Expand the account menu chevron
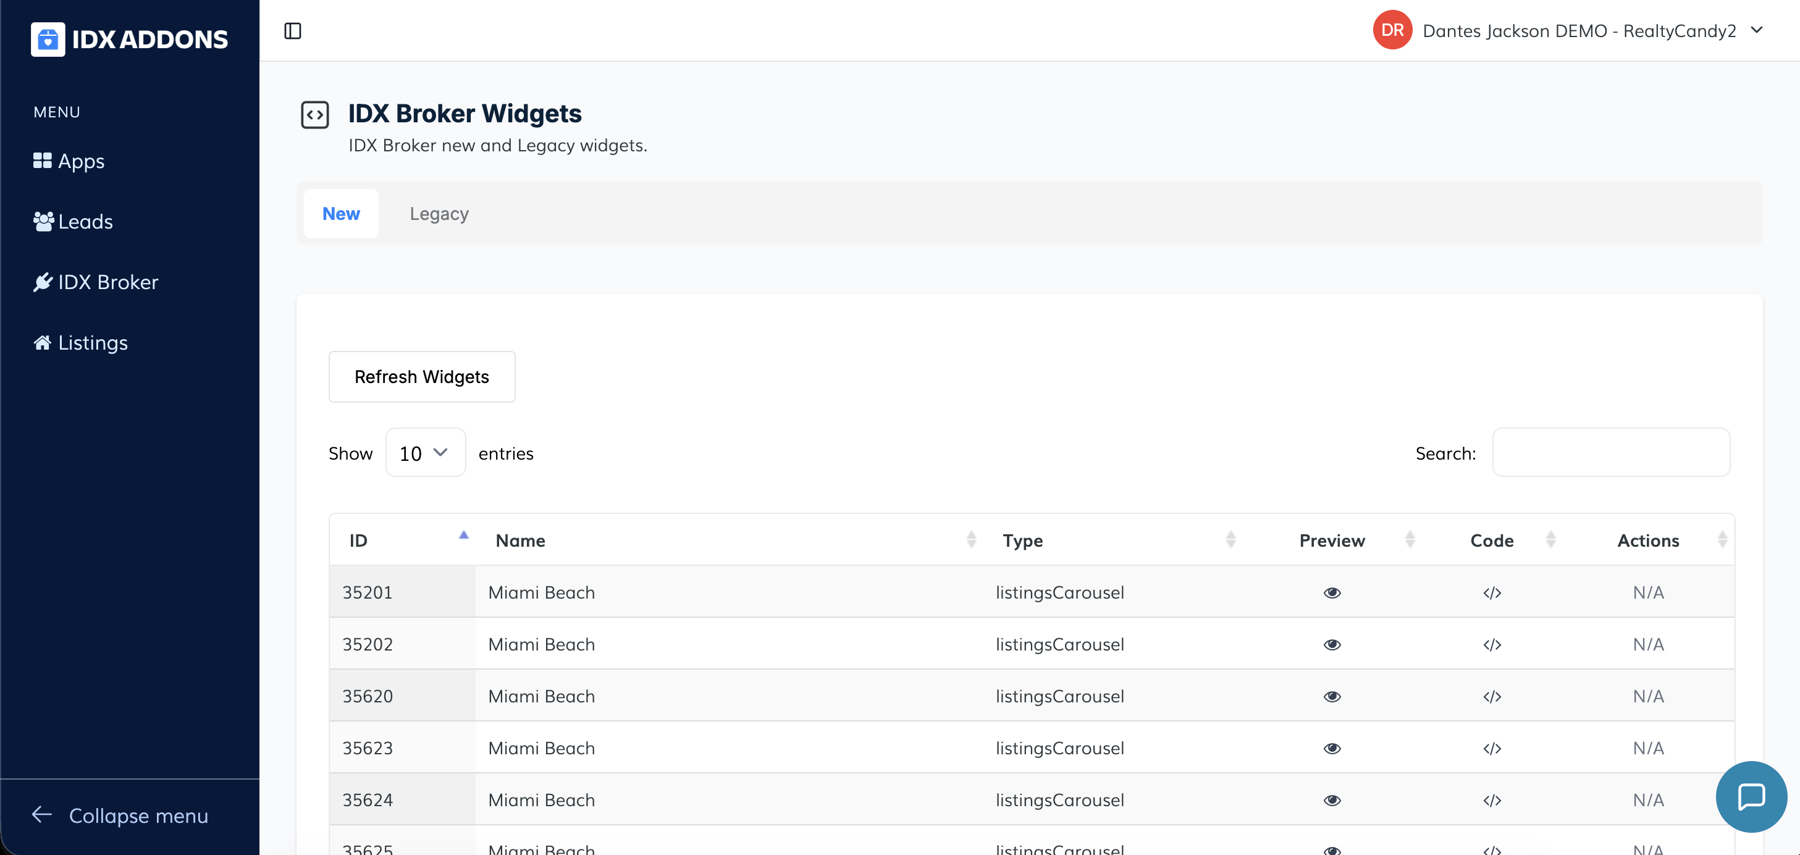 point(1756,30)
